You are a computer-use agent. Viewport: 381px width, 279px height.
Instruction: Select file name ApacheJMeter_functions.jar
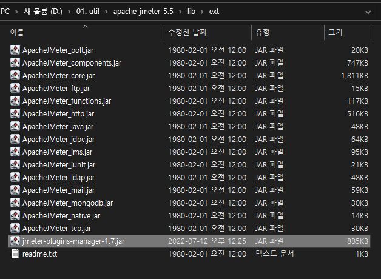(67, 101)
